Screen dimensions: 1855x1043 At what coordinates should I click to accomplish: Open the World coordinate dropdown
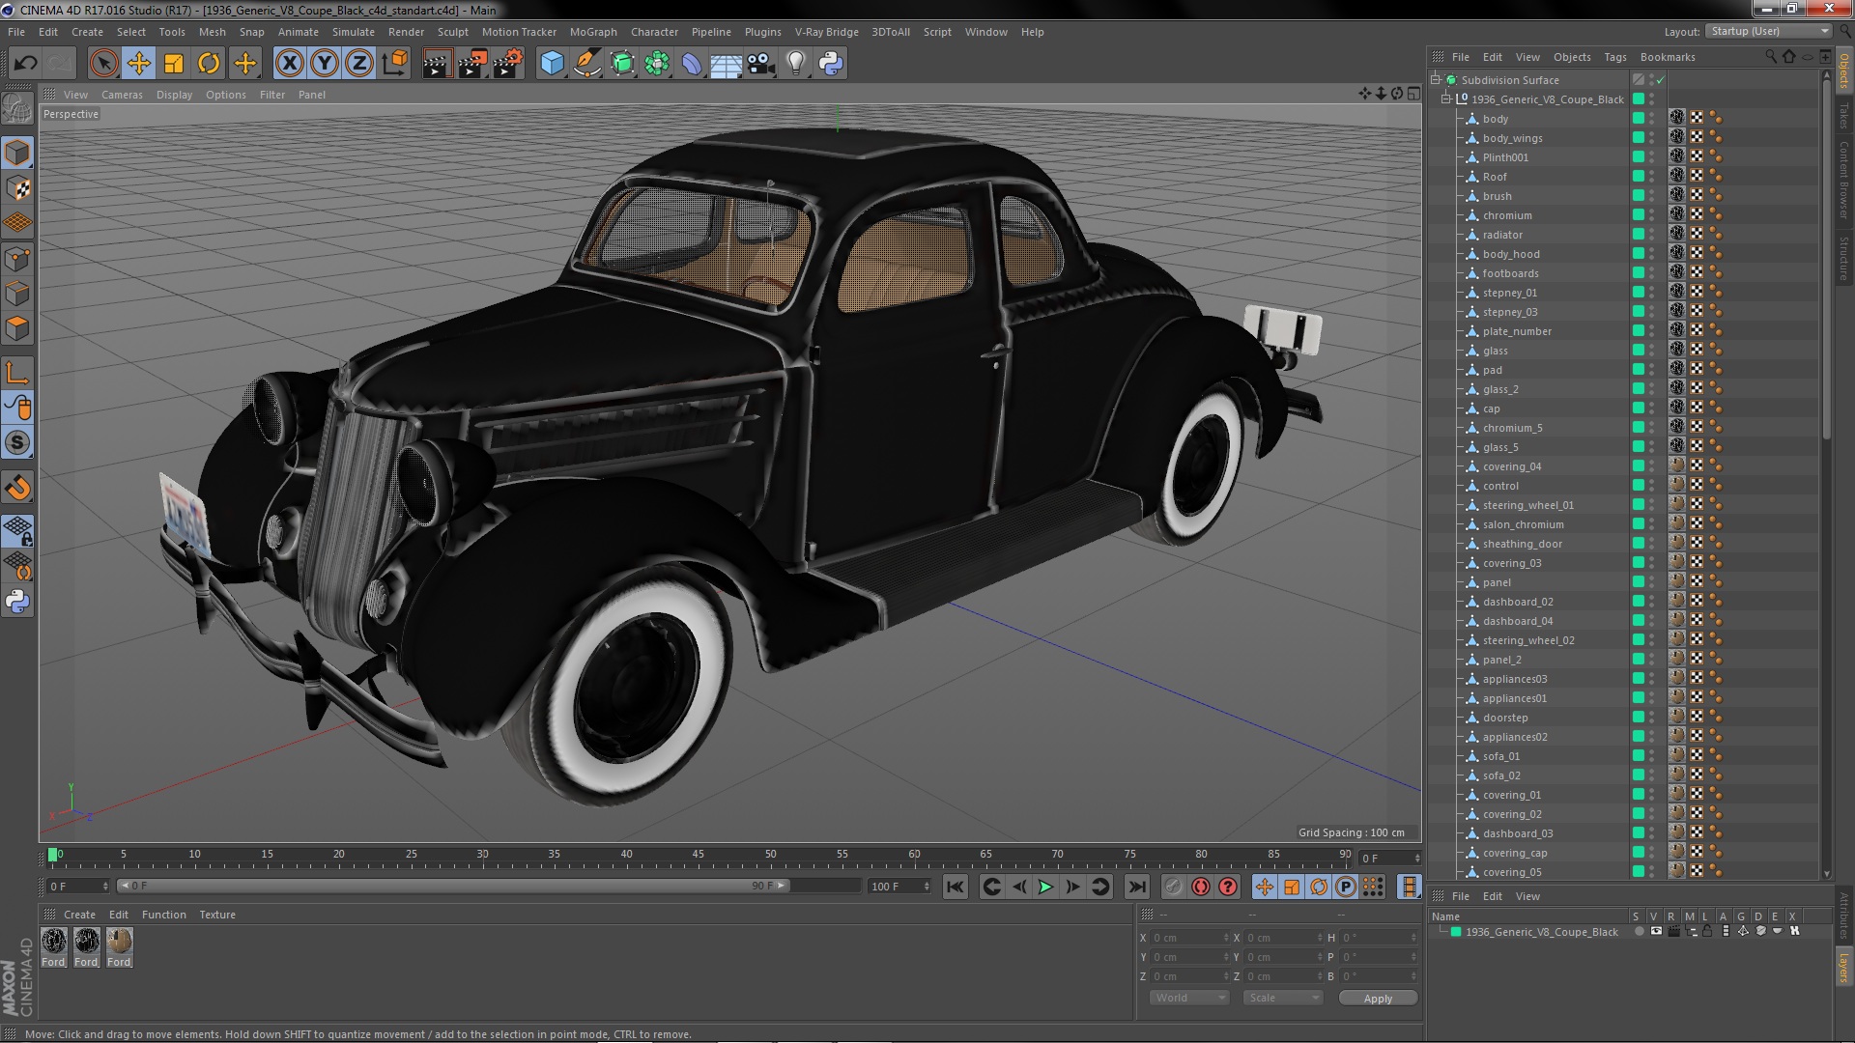(1189, 998)
